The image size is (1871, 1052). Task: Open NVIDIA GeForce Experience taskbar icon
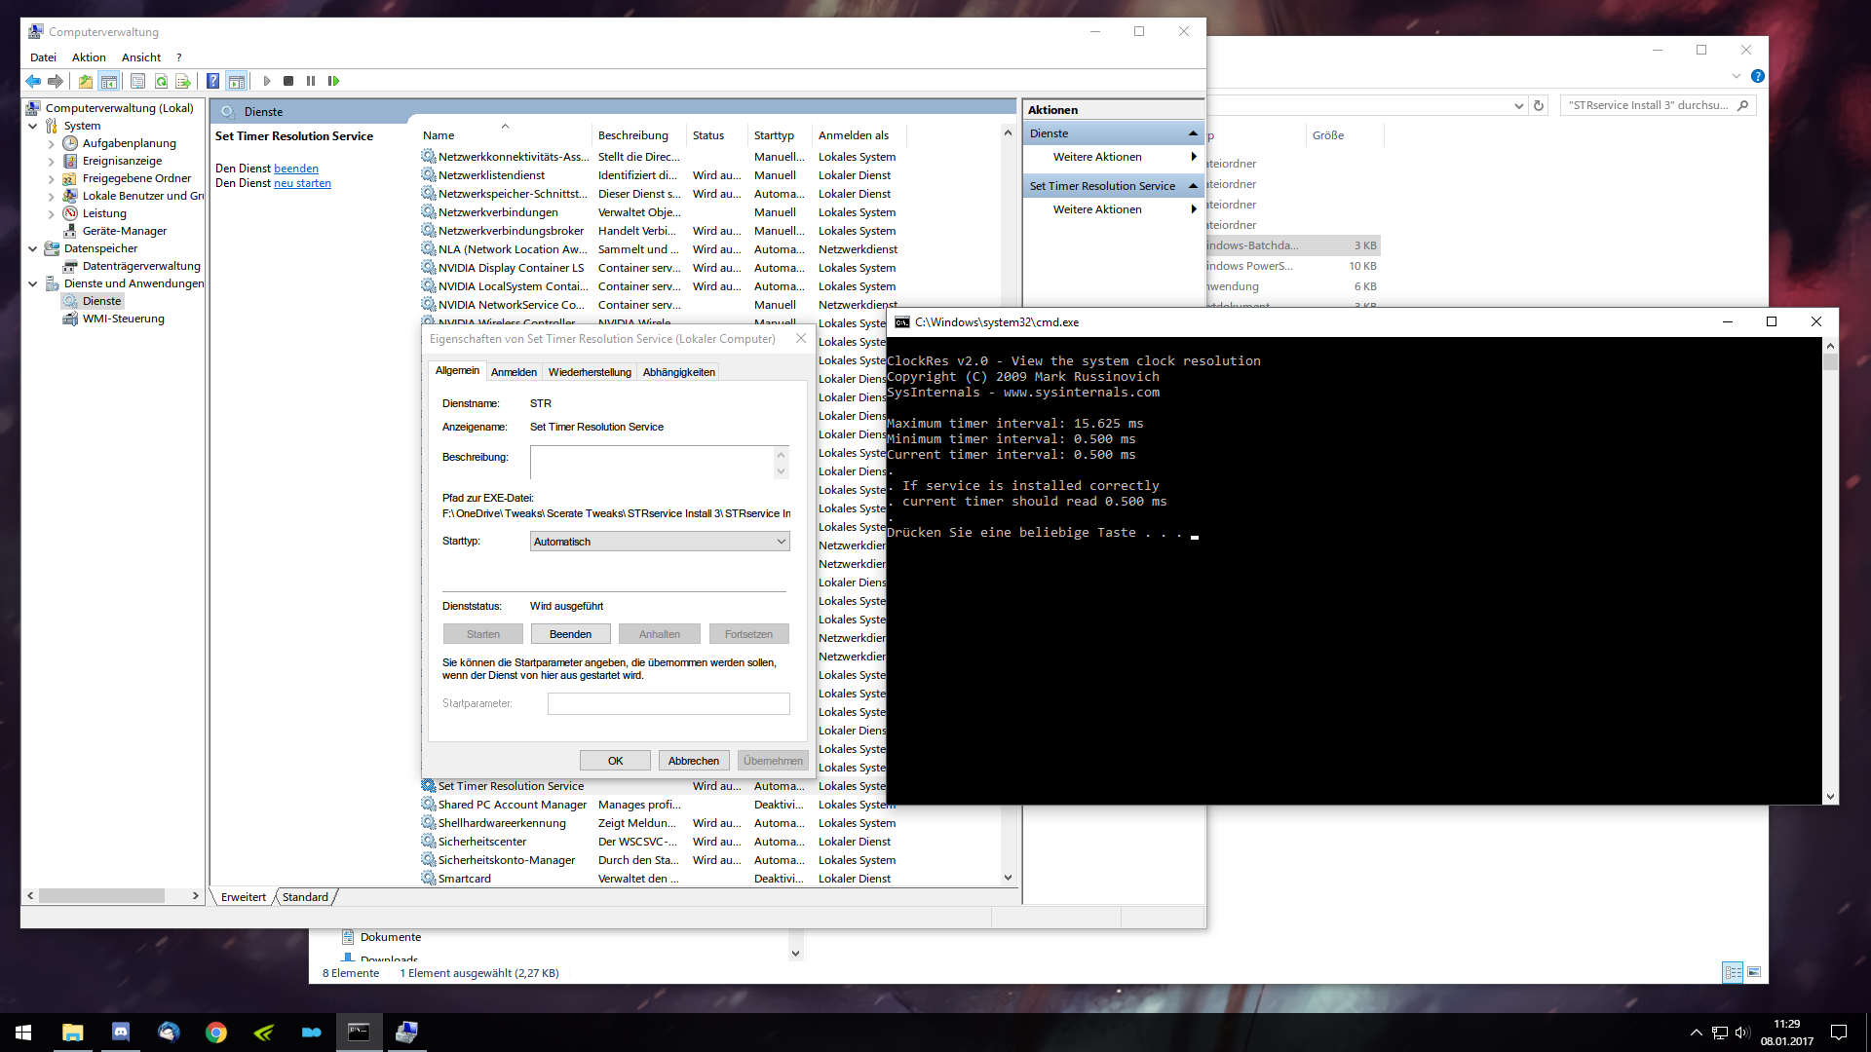coord(264,1032)
